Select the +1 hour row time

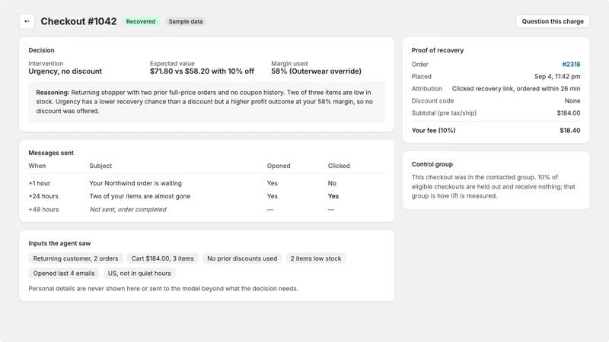40,183
